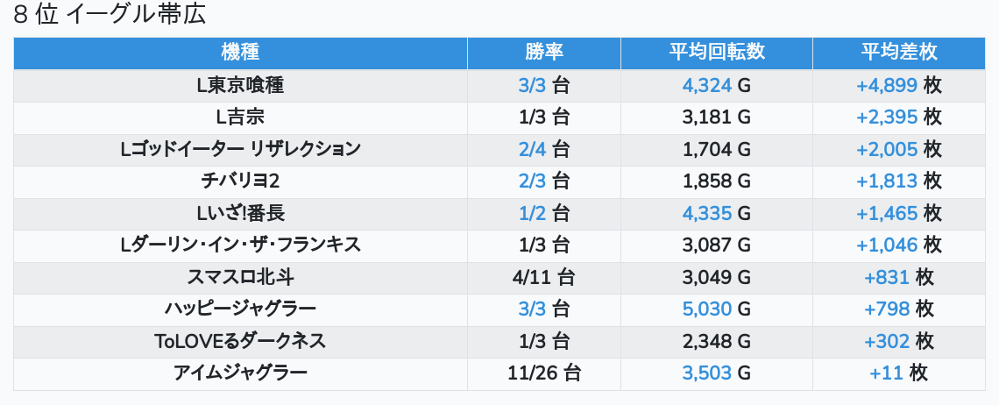Click the 11/26 台 win rate cell
999x405 pixels.
[544, 373]
